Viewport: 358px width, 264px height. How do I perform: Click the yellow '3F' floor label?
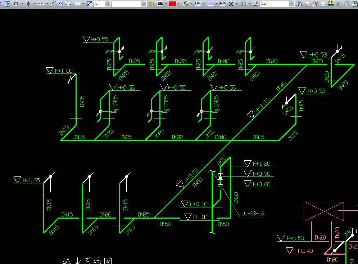205,217
